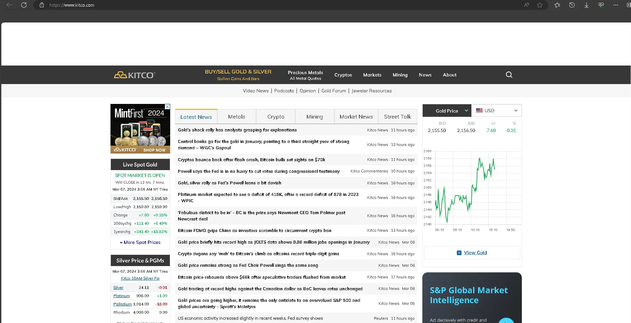Open Cryptos bounce back after flash crash article
Screen dimensions: 631x323
(251, 160)
